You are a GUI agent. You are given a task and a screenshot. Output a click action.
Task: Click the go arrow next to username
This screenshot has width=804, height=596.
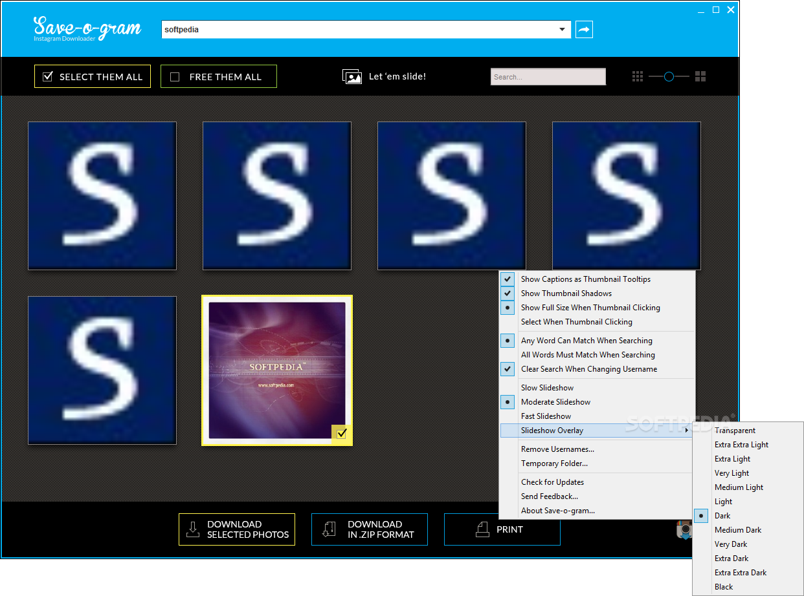click(x=584, y=29)
